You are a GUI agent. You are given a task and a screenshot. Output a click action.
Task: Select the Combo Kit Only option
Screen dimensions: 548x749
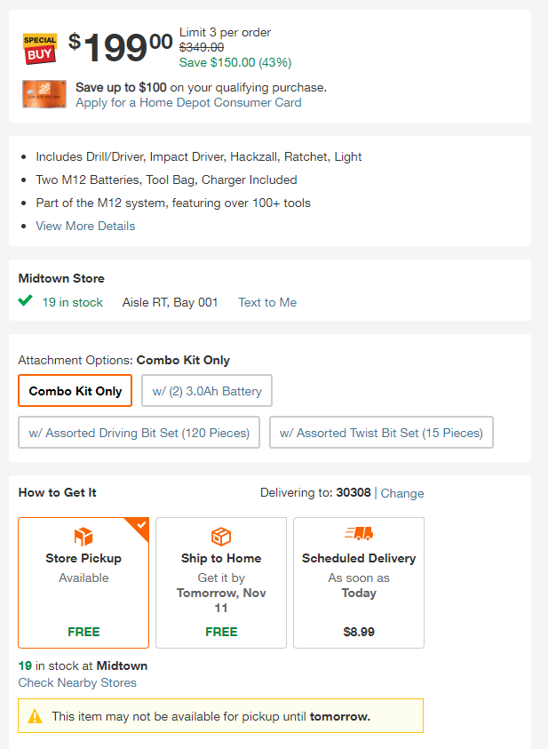75,391
